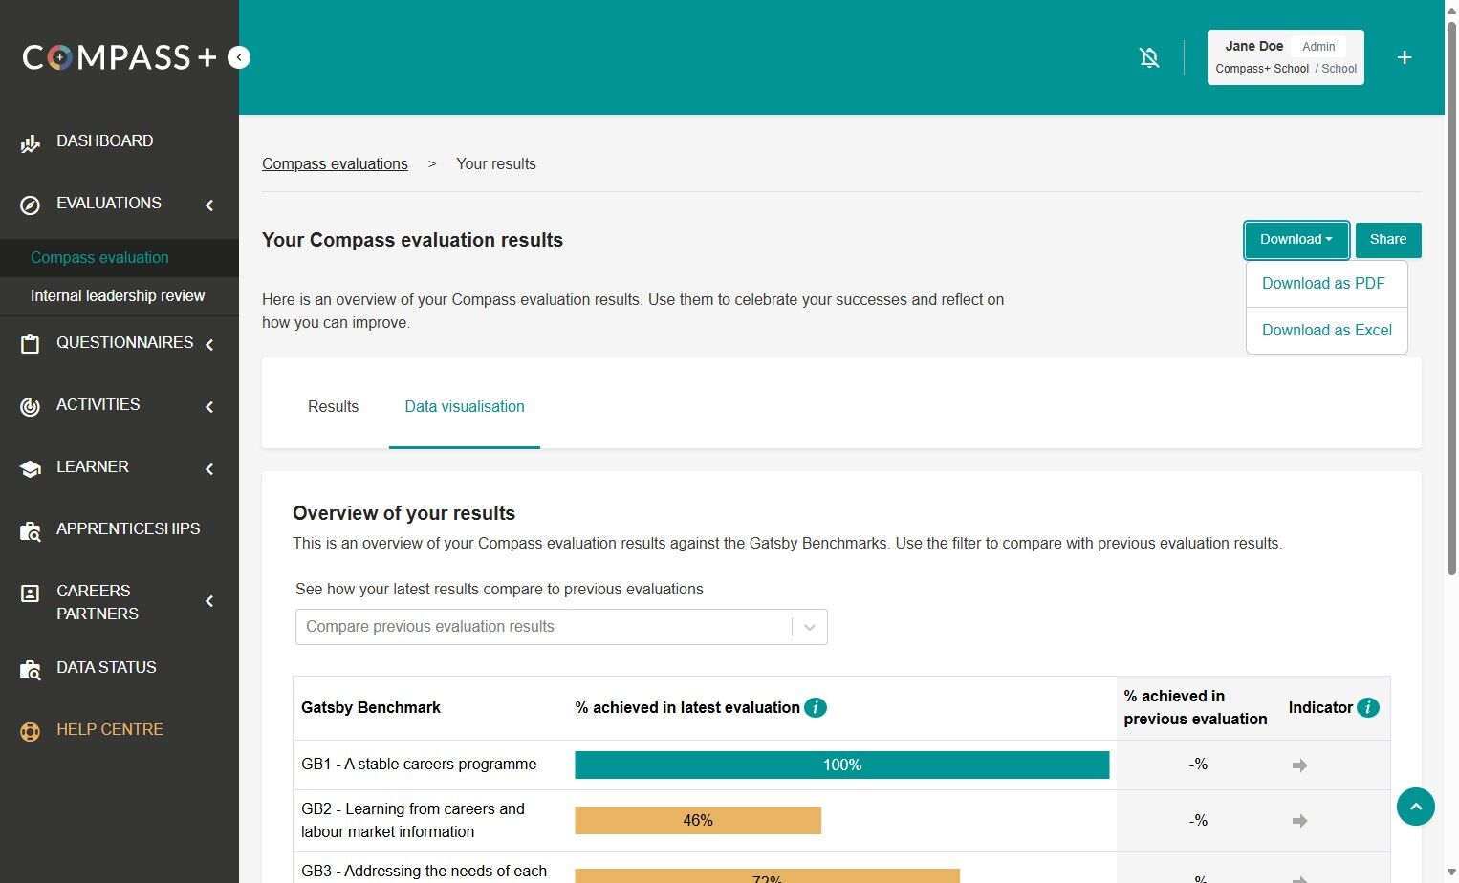
Task: Expand the Questionnaires menu chevron
Action: click(x=209, y=344)
